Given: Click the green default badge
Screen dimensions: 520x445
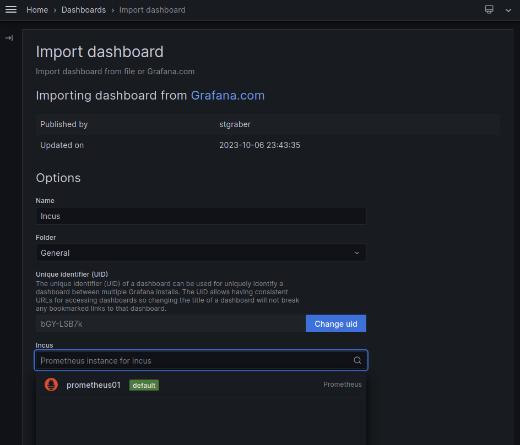Looking at the screenshot, I should tap(143, 385).
